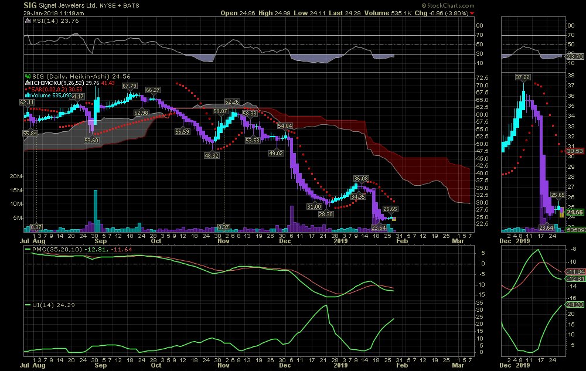
Task: Click the '2019' year label on main time axis
Action: point(341,241)
